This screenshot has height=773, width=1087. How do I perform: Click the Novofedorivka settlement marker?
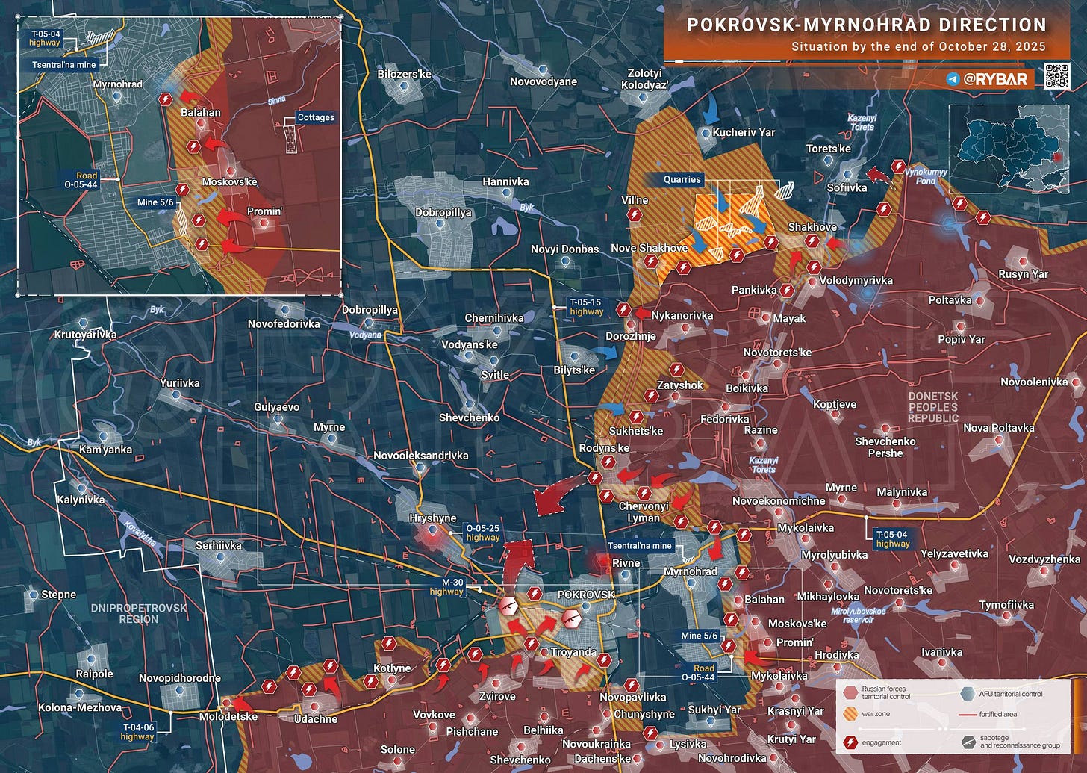coord(285,311)
